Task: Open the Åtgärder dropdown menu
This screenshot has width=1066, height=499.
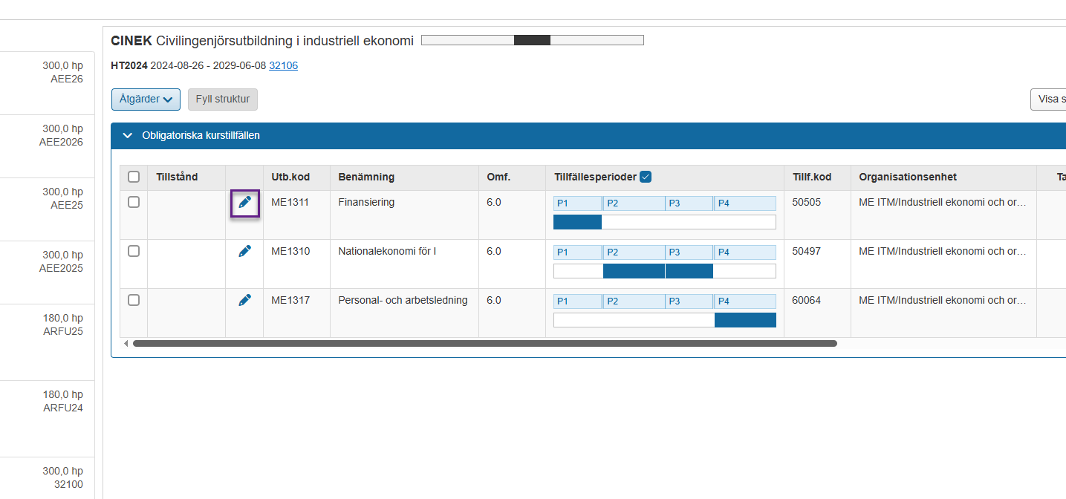Action: (146, 100)
